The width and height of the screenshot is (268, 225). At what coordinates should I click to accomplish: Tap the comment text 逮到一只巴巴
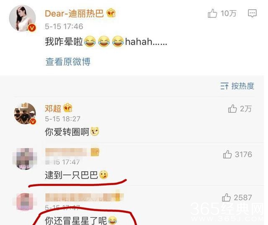[x=71, y=175]
